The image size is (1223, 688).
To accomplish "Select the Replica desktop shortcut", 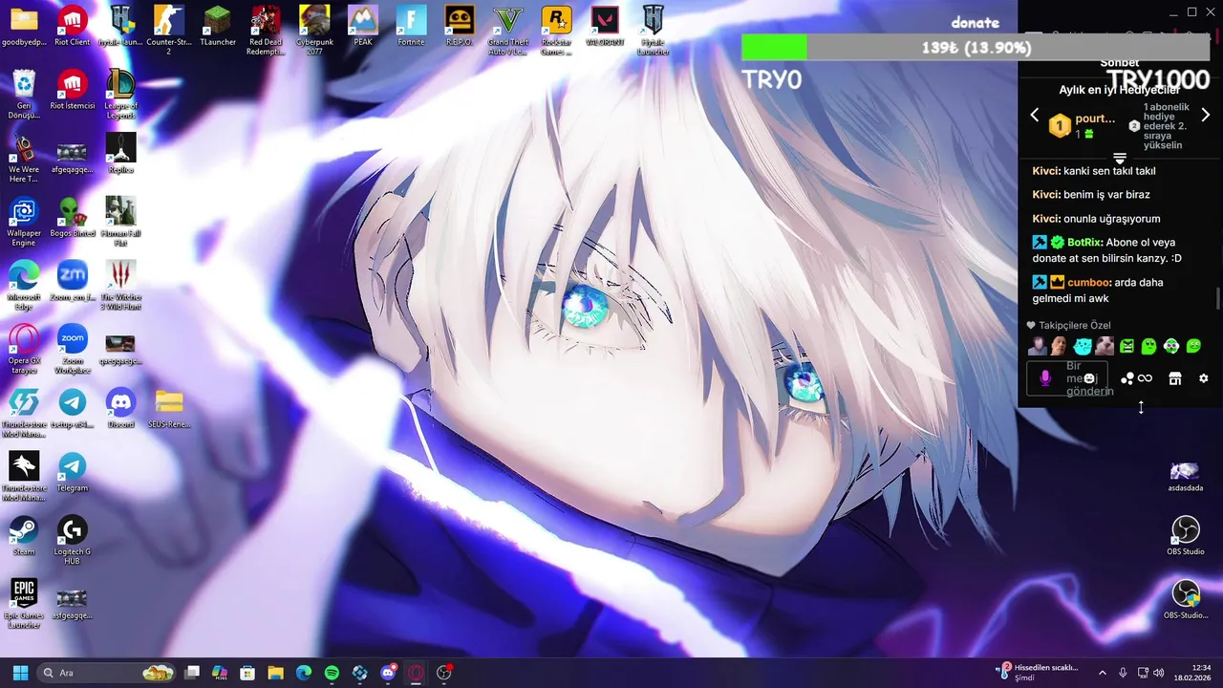I will (x=120, y=153).
